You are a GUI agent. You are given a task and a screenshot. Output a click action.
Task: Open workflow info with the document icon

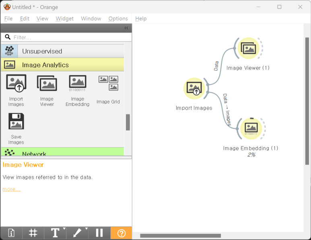(x=11, y=233)
